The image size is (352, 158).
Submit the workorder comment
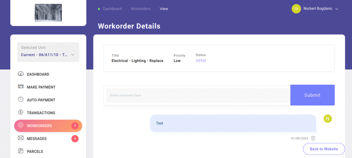(312, 95)
